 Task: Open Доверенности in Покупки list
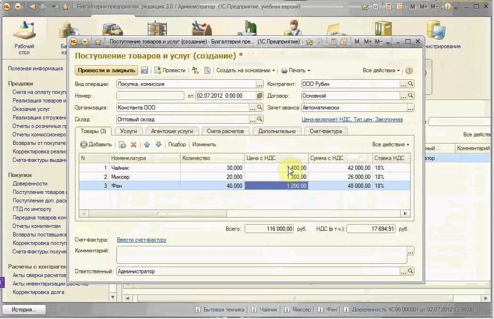tap(30, 184)
